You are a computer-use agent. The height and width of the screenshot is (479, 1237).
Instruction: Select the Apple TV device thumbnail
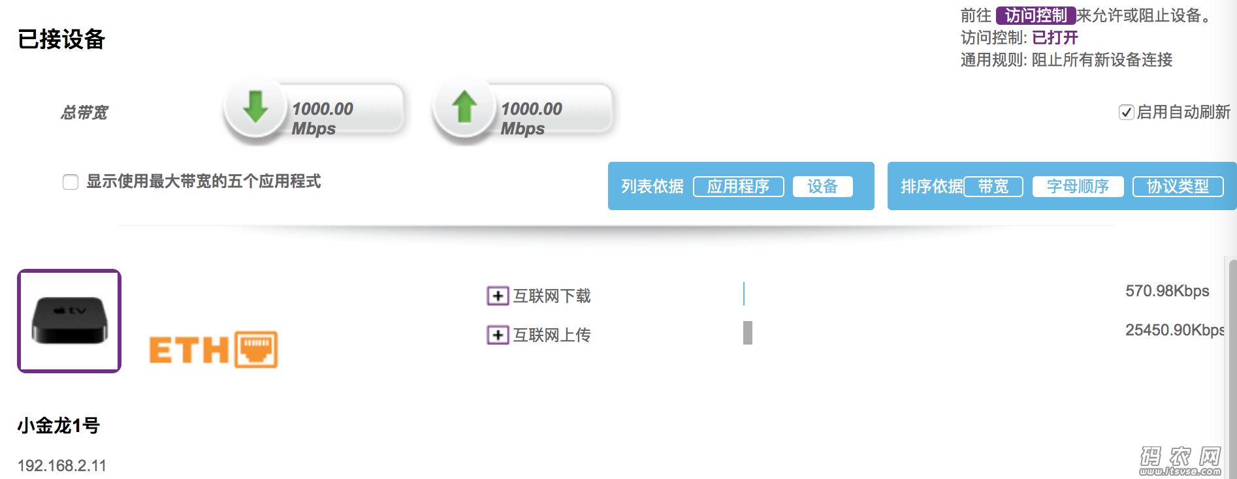pos(69,321)
